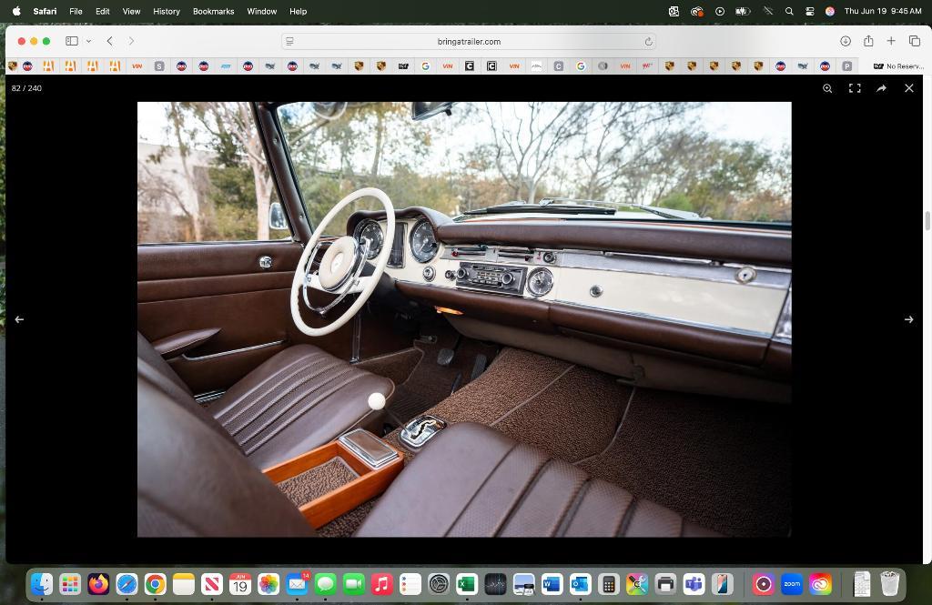Toggle Reader view in the address bar

click(289, 41)
